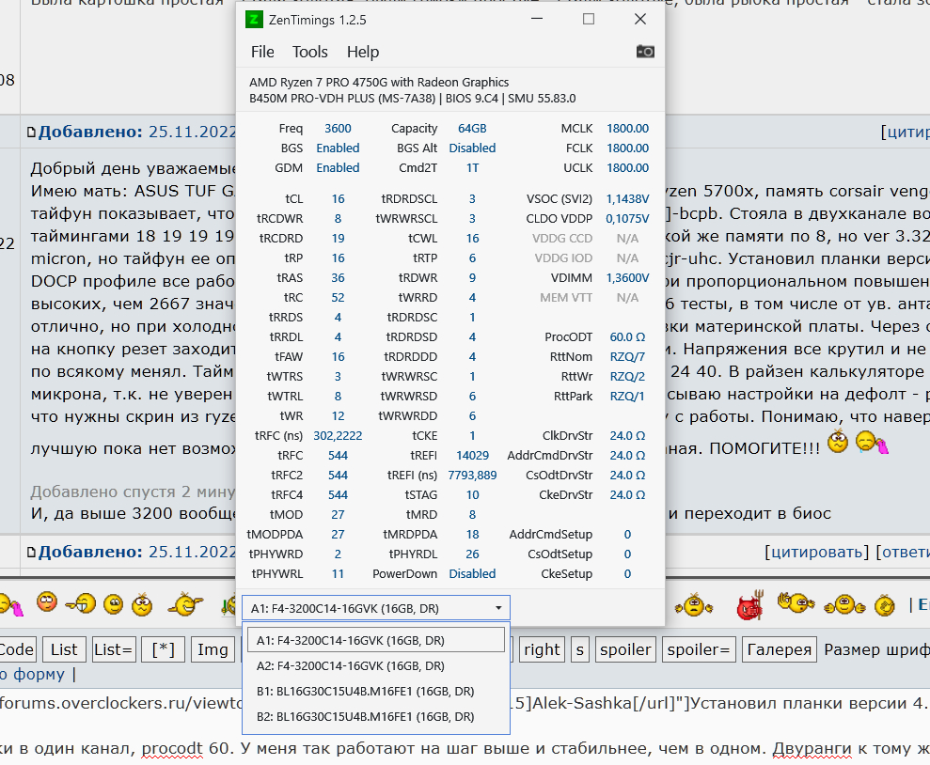Maximize the ZenTimings window
The image size is (930, 765).
tap(589, 19)
